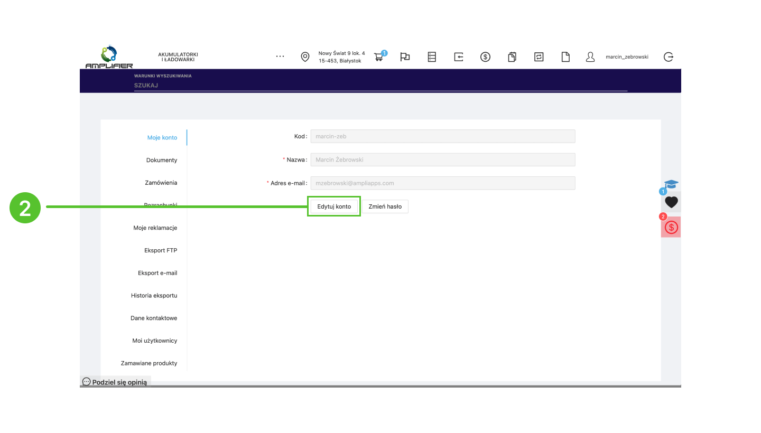Click the dollar circle icon in header
This screenshot has height=433, width=761.
click(485, 57)
